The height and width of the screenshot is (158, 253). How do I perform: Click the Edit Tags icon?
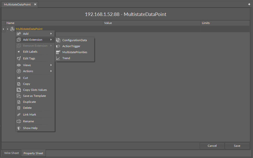tap(19, 58)
